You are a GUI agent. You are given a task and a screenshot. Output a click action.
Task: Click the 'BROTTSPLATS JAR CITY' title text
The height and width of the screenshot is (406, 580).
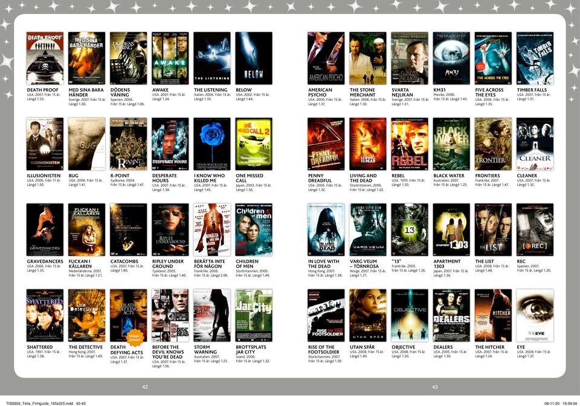[x=251, y=349]
